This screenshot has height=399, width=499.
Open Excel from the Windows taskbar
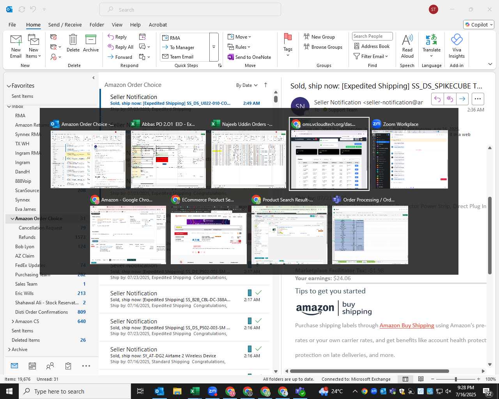(x=195, y=391)
